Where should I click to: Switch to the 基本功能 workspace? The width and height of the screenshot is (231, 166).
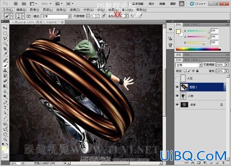point(137,4)
